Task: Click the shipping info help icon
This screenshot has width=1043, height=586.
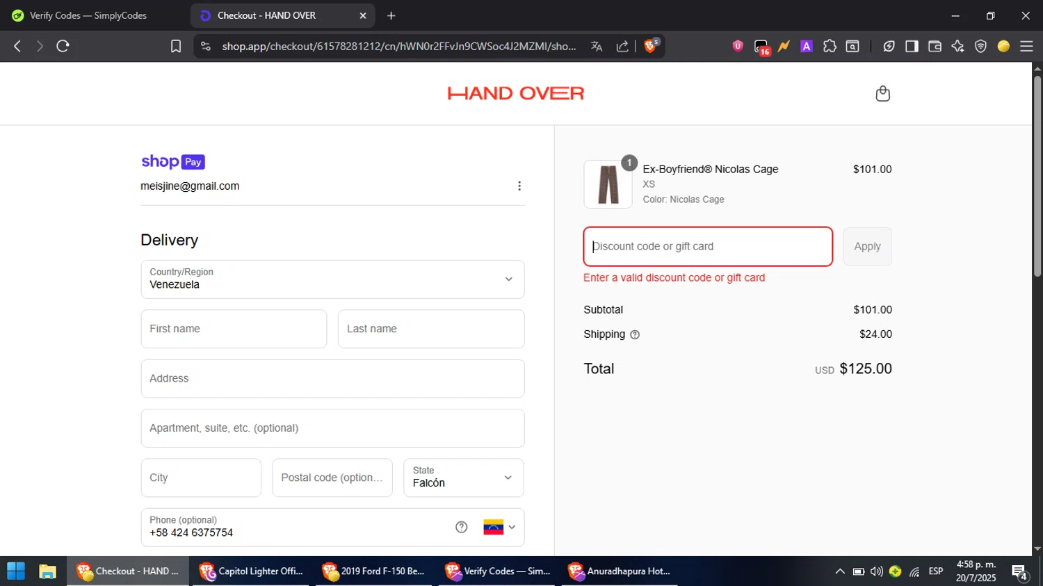Action: (635, 335)
